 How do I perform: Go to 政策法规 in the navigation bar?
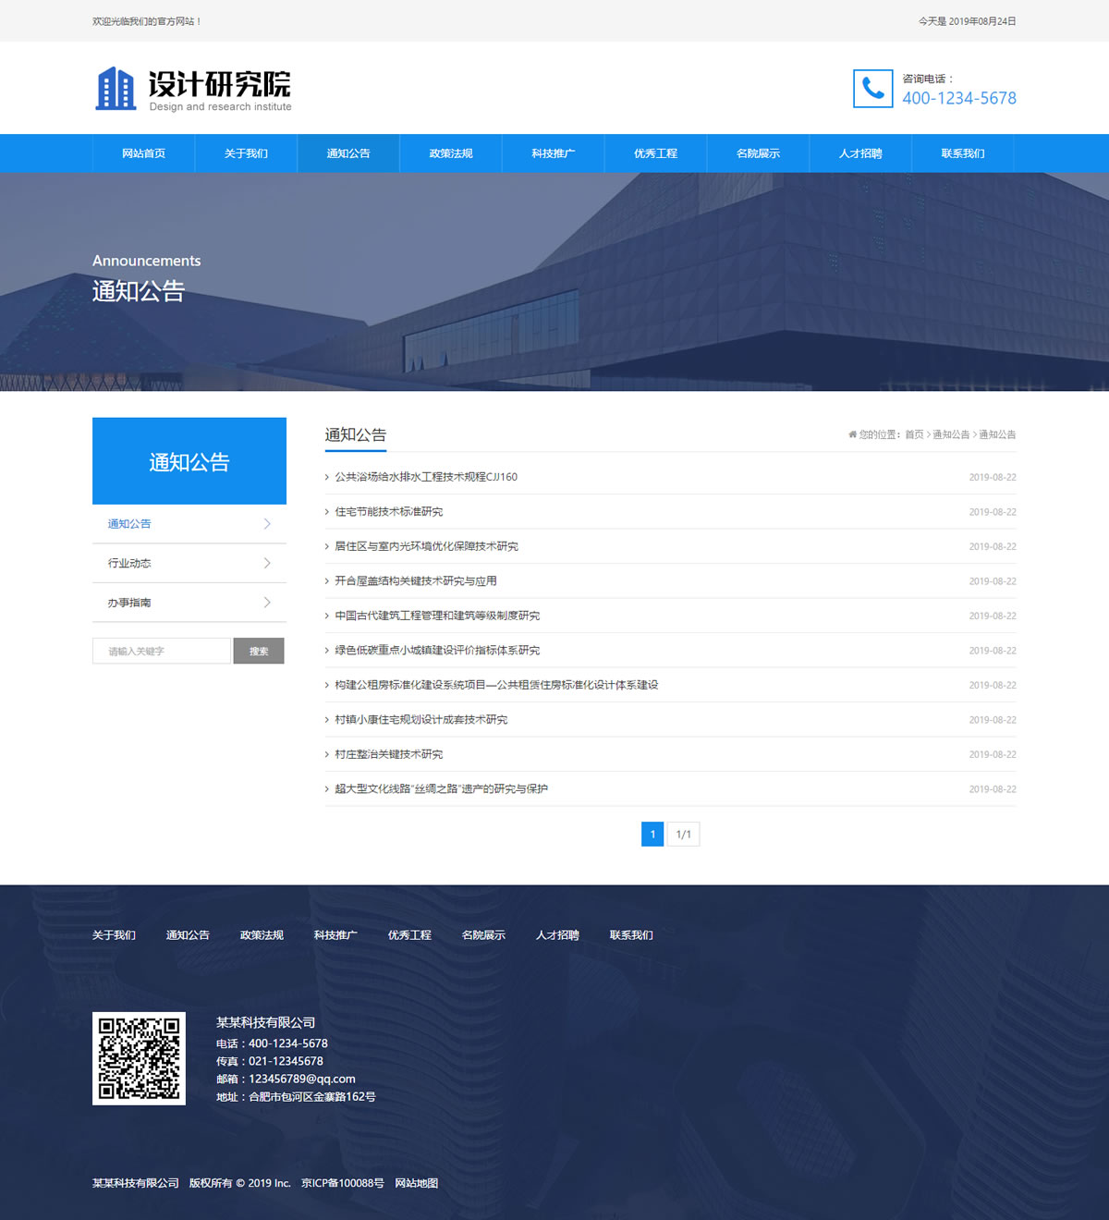point(451,153)
